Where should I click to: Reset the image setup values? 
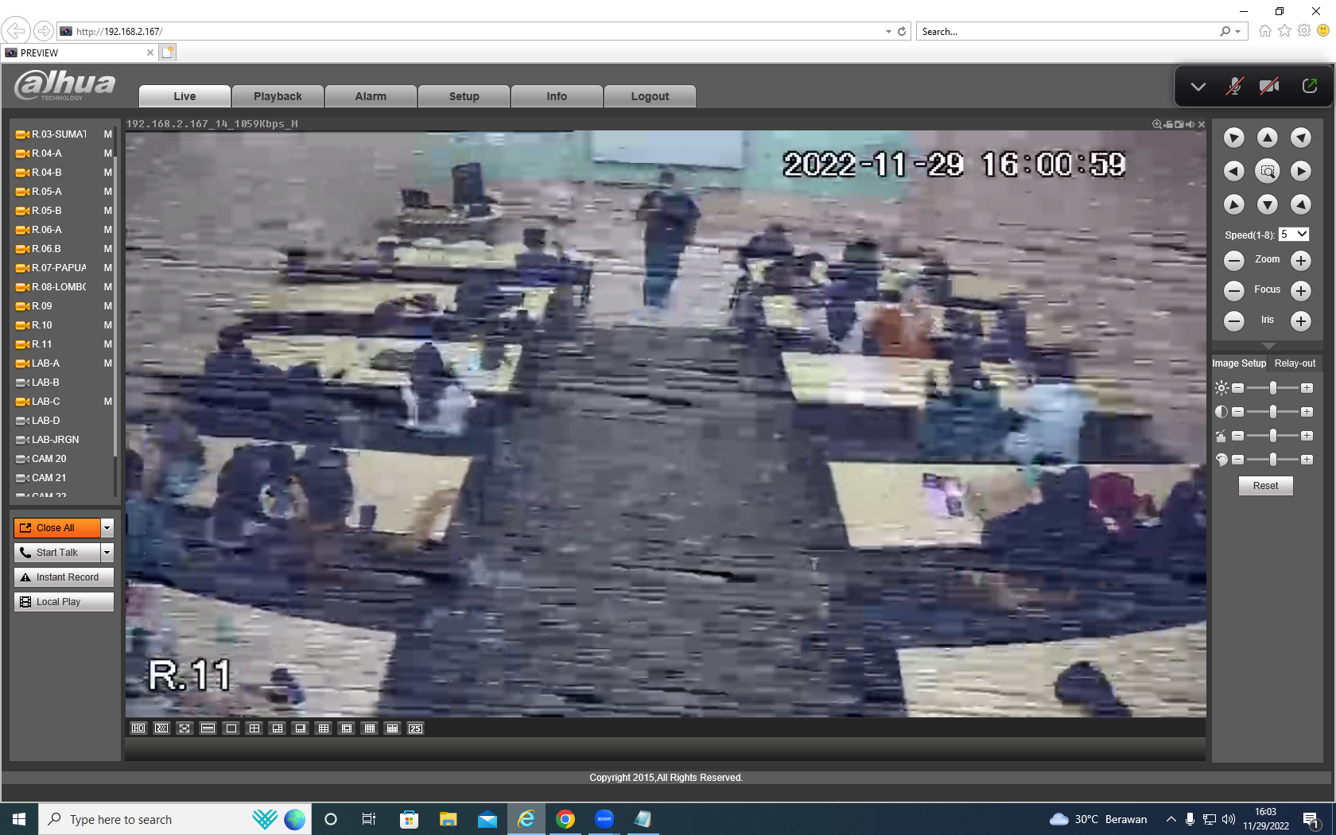[1265, 486]
